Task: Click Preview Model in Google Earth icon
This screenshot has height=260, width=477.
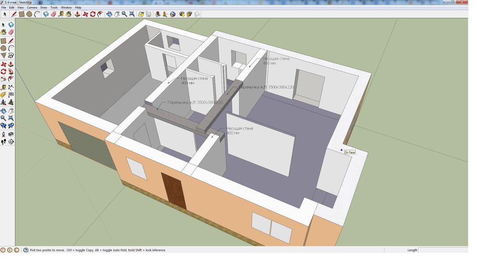Action: click(173, 14)
